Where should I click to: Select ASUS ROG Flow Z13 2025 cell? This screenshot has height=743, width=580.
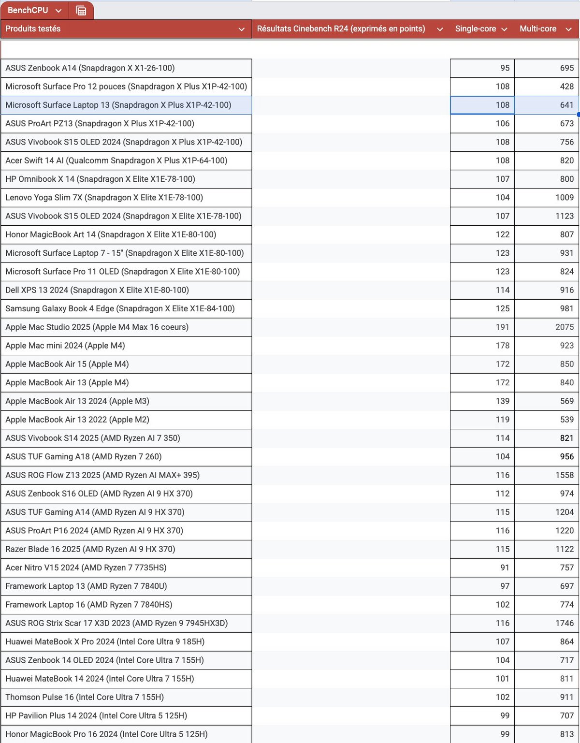pyautogui.click(x=126, y=475)
